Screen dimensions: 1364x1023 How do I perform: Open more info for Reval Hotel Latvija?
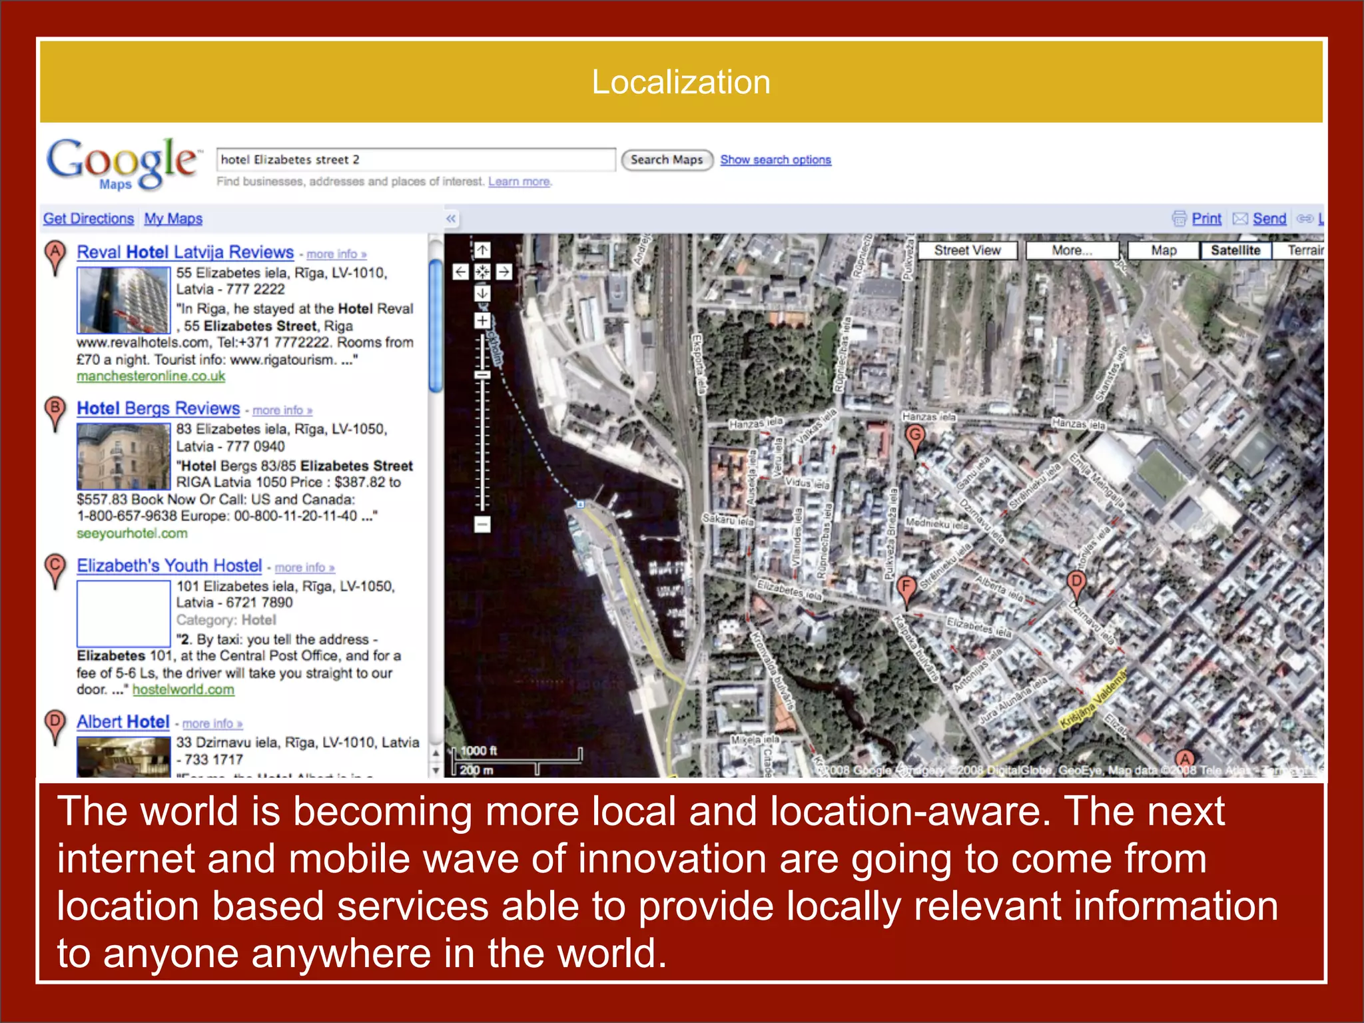[336, 254]
